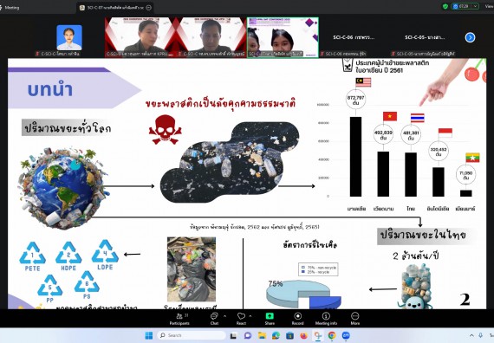This screenshot has height=343, width=494.
Task: Open Microsoft Store from the taskbar
Action: [289, 336]
